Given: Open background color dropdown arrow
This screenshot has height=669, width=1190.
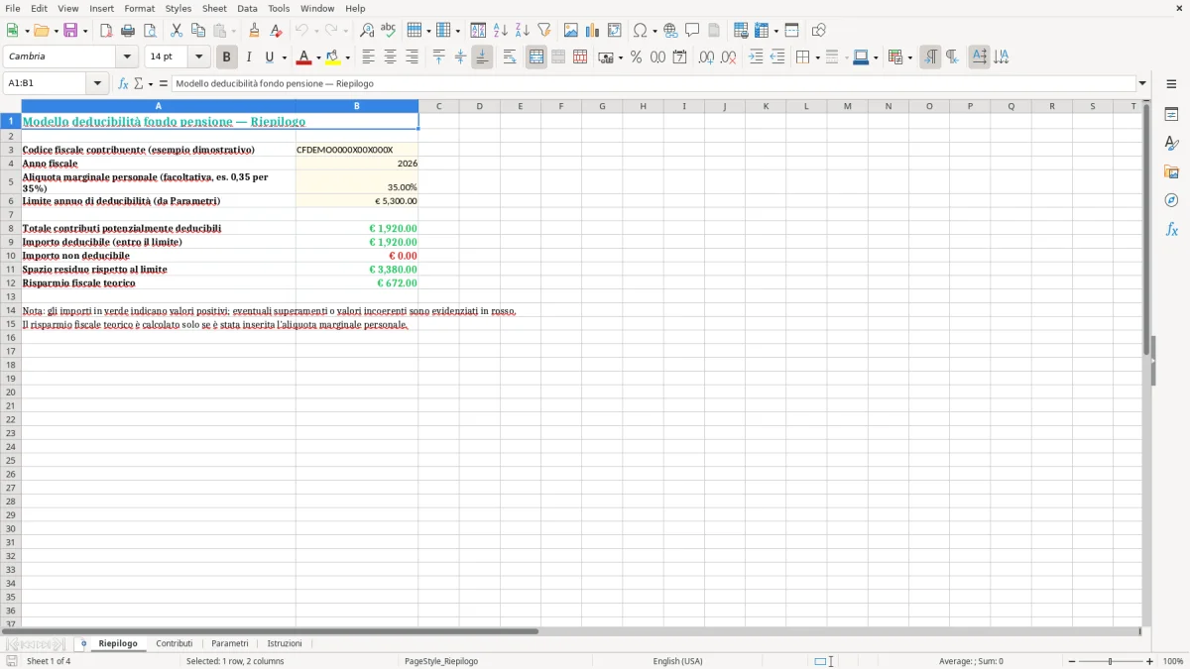Looking at the screenshot, I should point(347,57).
